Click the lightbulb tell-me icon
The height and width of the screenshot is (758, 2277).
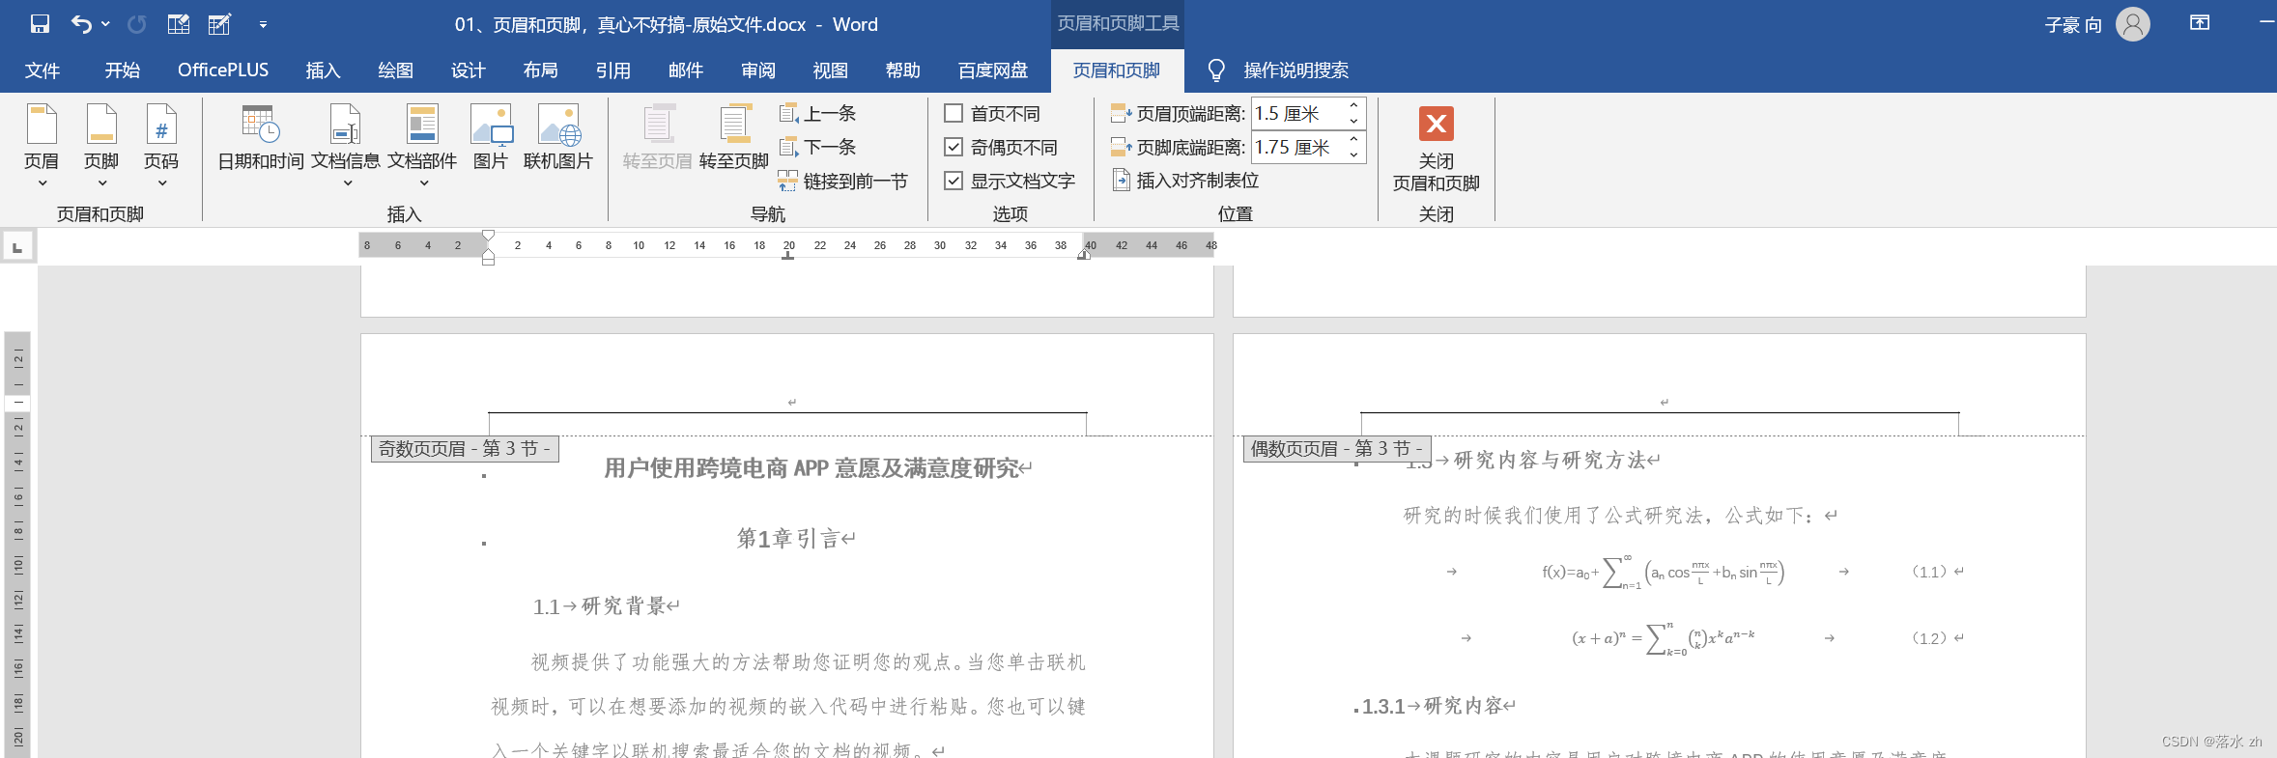click(1216, 70)
